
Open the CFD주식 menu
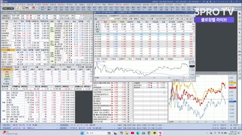click(x=98, y=5)
